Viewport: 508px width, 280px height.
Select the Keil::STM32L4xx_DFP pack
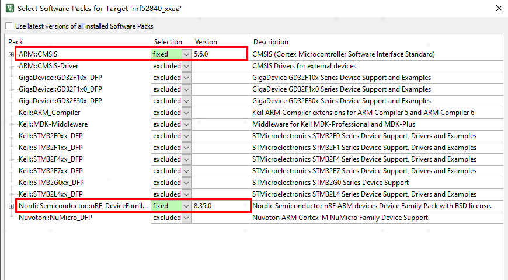(x=51, y=194)
